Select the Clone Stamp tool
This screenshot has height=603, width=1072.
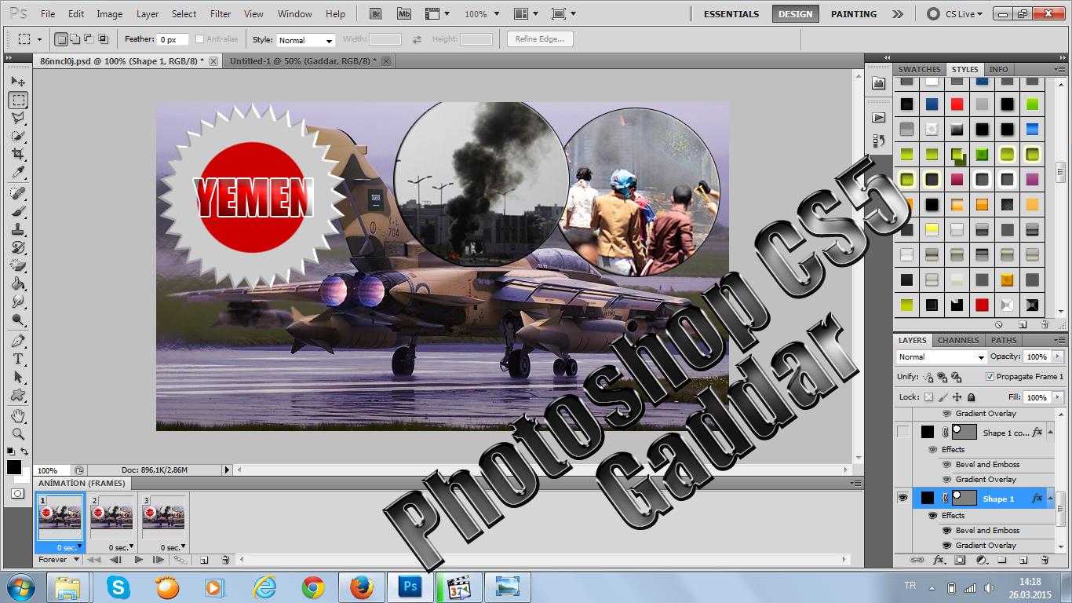(18, 229)
